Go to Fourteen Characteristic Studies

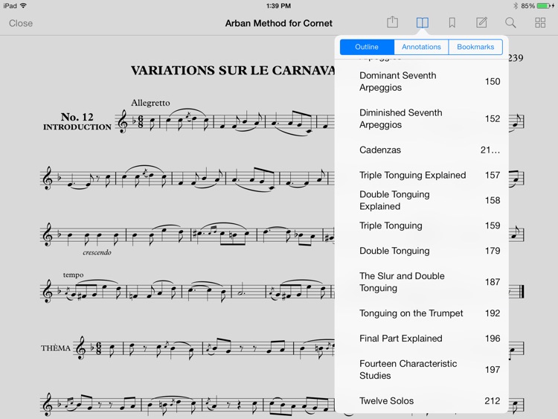click(x=422, y=370)
